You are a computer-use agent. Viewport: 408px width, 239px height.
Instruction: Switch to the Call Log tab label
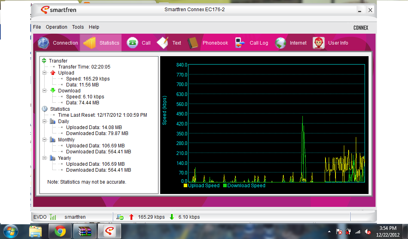coord(259,43)
